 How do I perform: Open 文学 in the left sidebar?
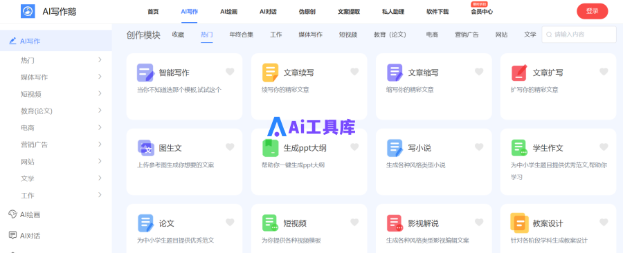tap(28, 178)
